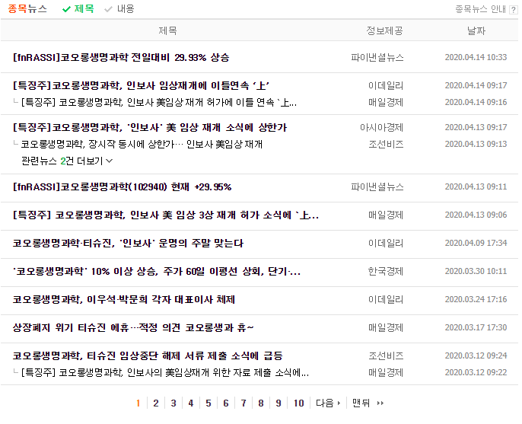Go to page 8
This screenshot has height=424, width=522.
(x=261, y=403)
